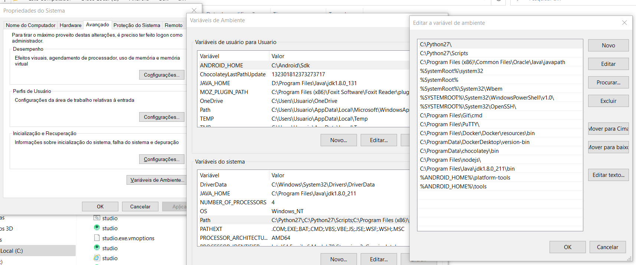Click the Editar texto button

(609, 175)
